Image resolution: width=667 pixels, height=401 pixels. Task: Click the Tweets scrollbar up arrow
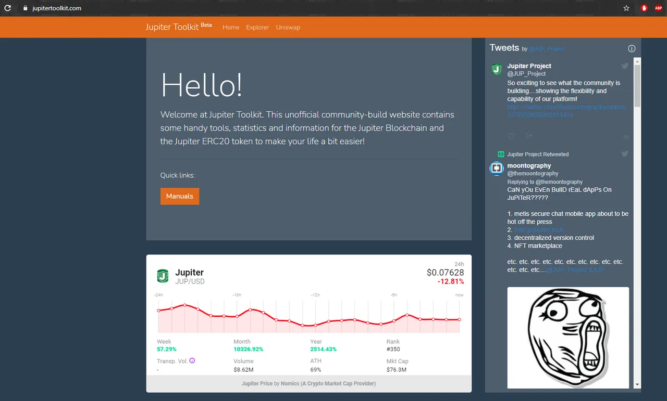637,60
